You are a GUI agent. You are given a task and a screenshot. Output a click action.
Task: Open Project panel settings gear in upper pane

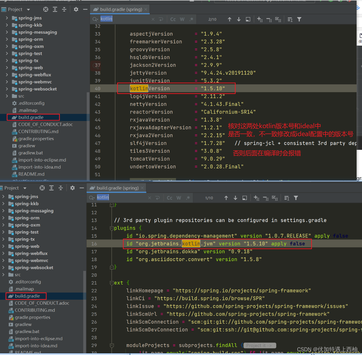click(76, 9)
